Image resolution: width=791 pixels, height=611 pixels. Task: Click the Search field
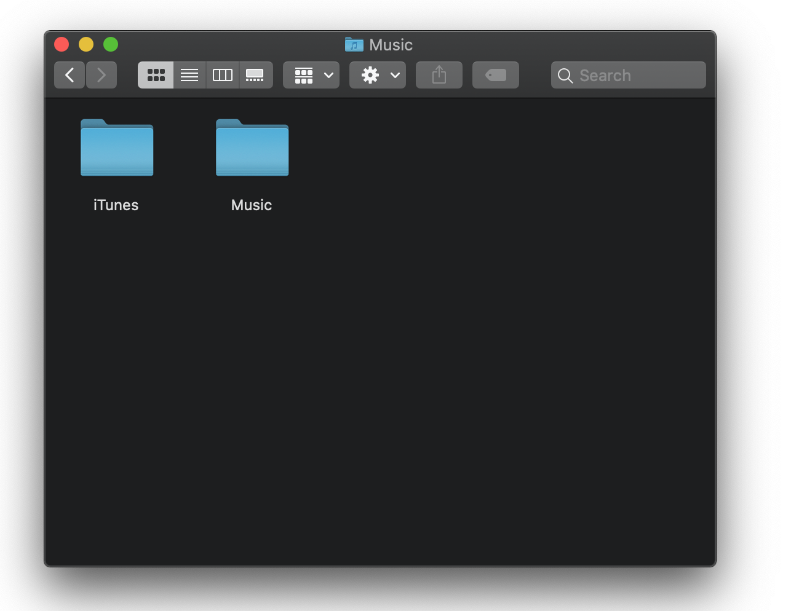(x=629, y=75)
